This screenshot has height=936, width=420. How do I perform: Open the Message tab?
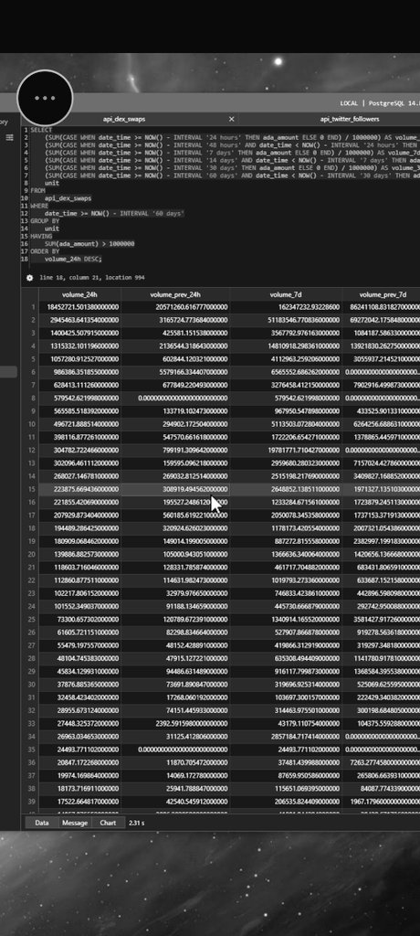(x=75, y=823)
